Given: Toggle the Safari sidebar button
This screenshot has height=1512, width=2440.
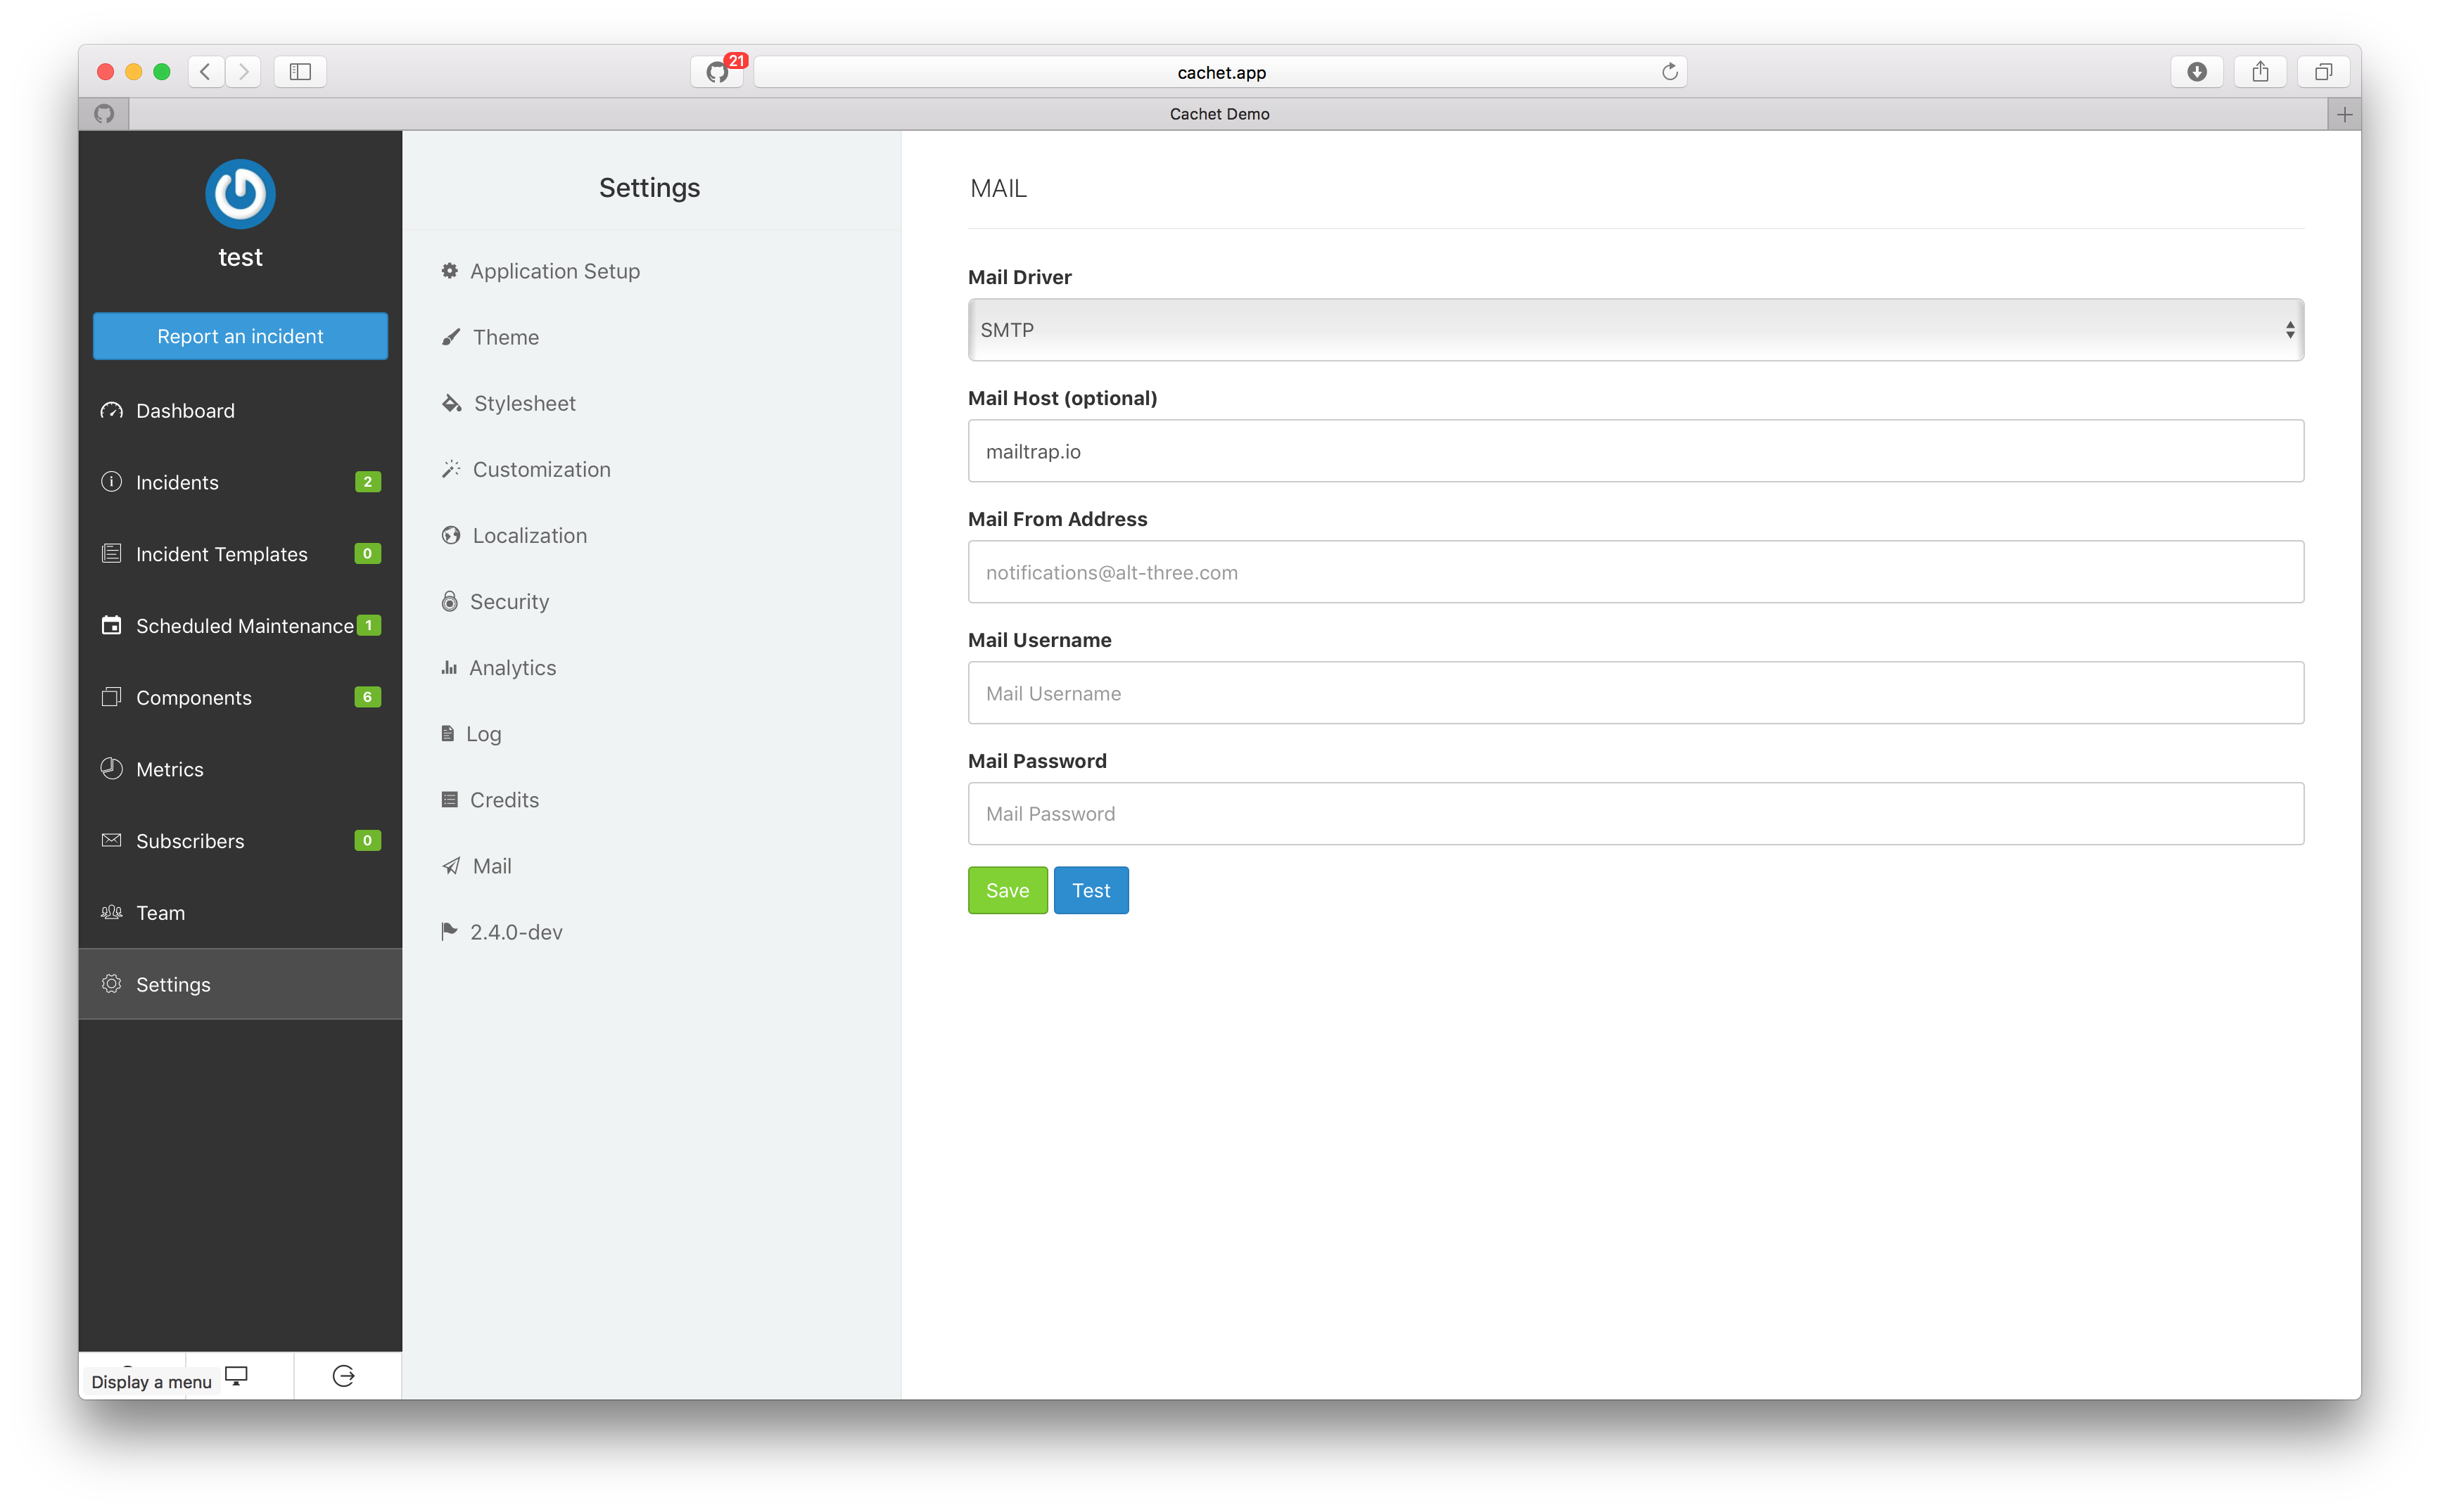Looking at the screenshot, I should tap(300, 71).
